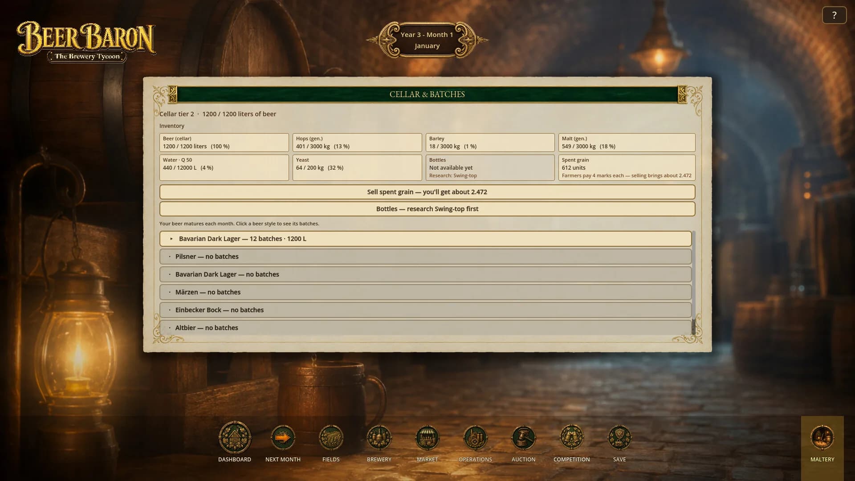The width and height of the screenshot is (855, 481).
Task: Select the Barley inventory card
Action: tap(490, 143)
